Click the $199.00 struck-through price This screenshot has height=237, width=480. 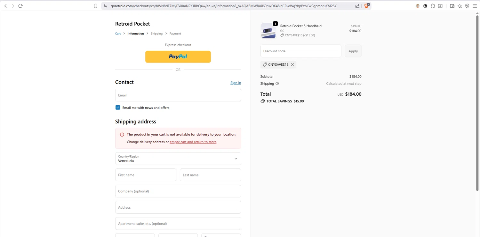356,26
